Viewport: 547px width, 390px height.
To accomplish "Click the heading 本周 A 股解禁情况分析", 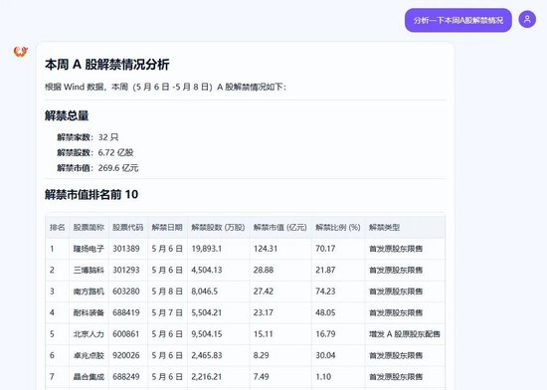I will point(107,65).
